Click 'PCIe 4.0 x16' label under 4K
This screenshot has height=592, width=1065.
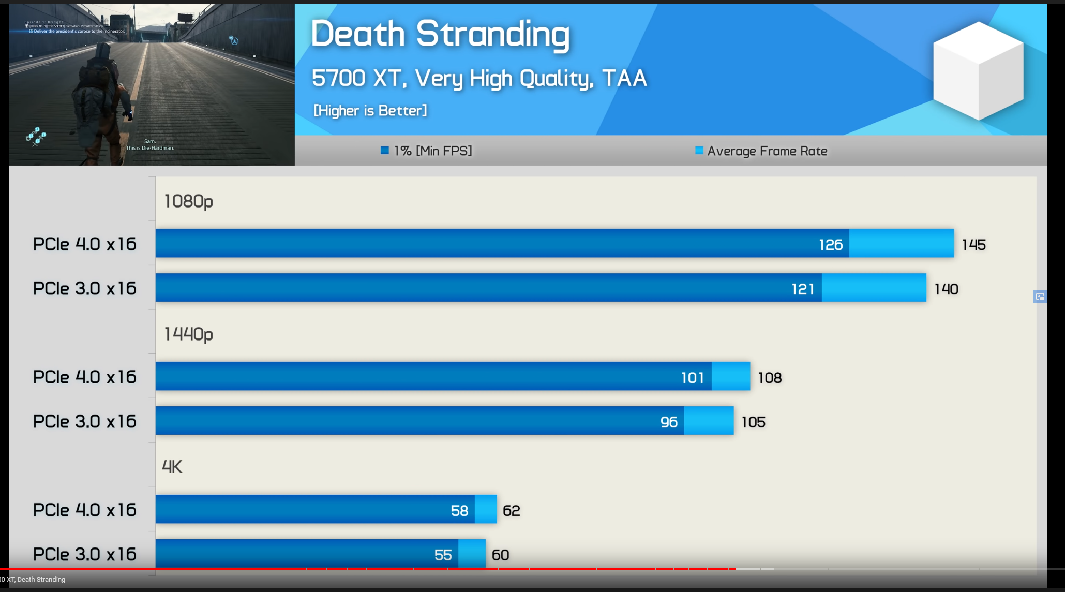(85, 510)
